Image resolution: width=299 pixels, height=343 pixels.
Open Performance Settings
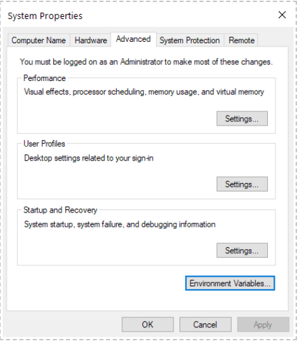point(242,118)
